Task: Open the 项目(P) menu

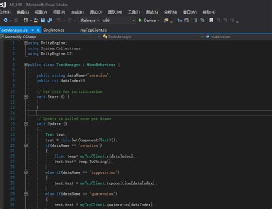Action: [x=59, y=13]
